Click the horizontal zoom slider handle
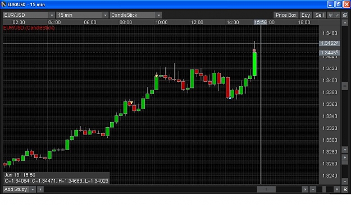Viewport: 351px width, 205px height. point(324,189)
